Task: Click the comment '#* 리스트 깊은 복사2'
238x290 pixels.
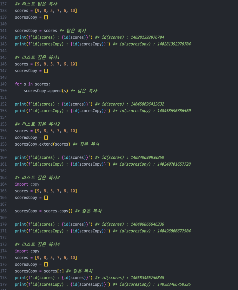Action: (37, 124)
